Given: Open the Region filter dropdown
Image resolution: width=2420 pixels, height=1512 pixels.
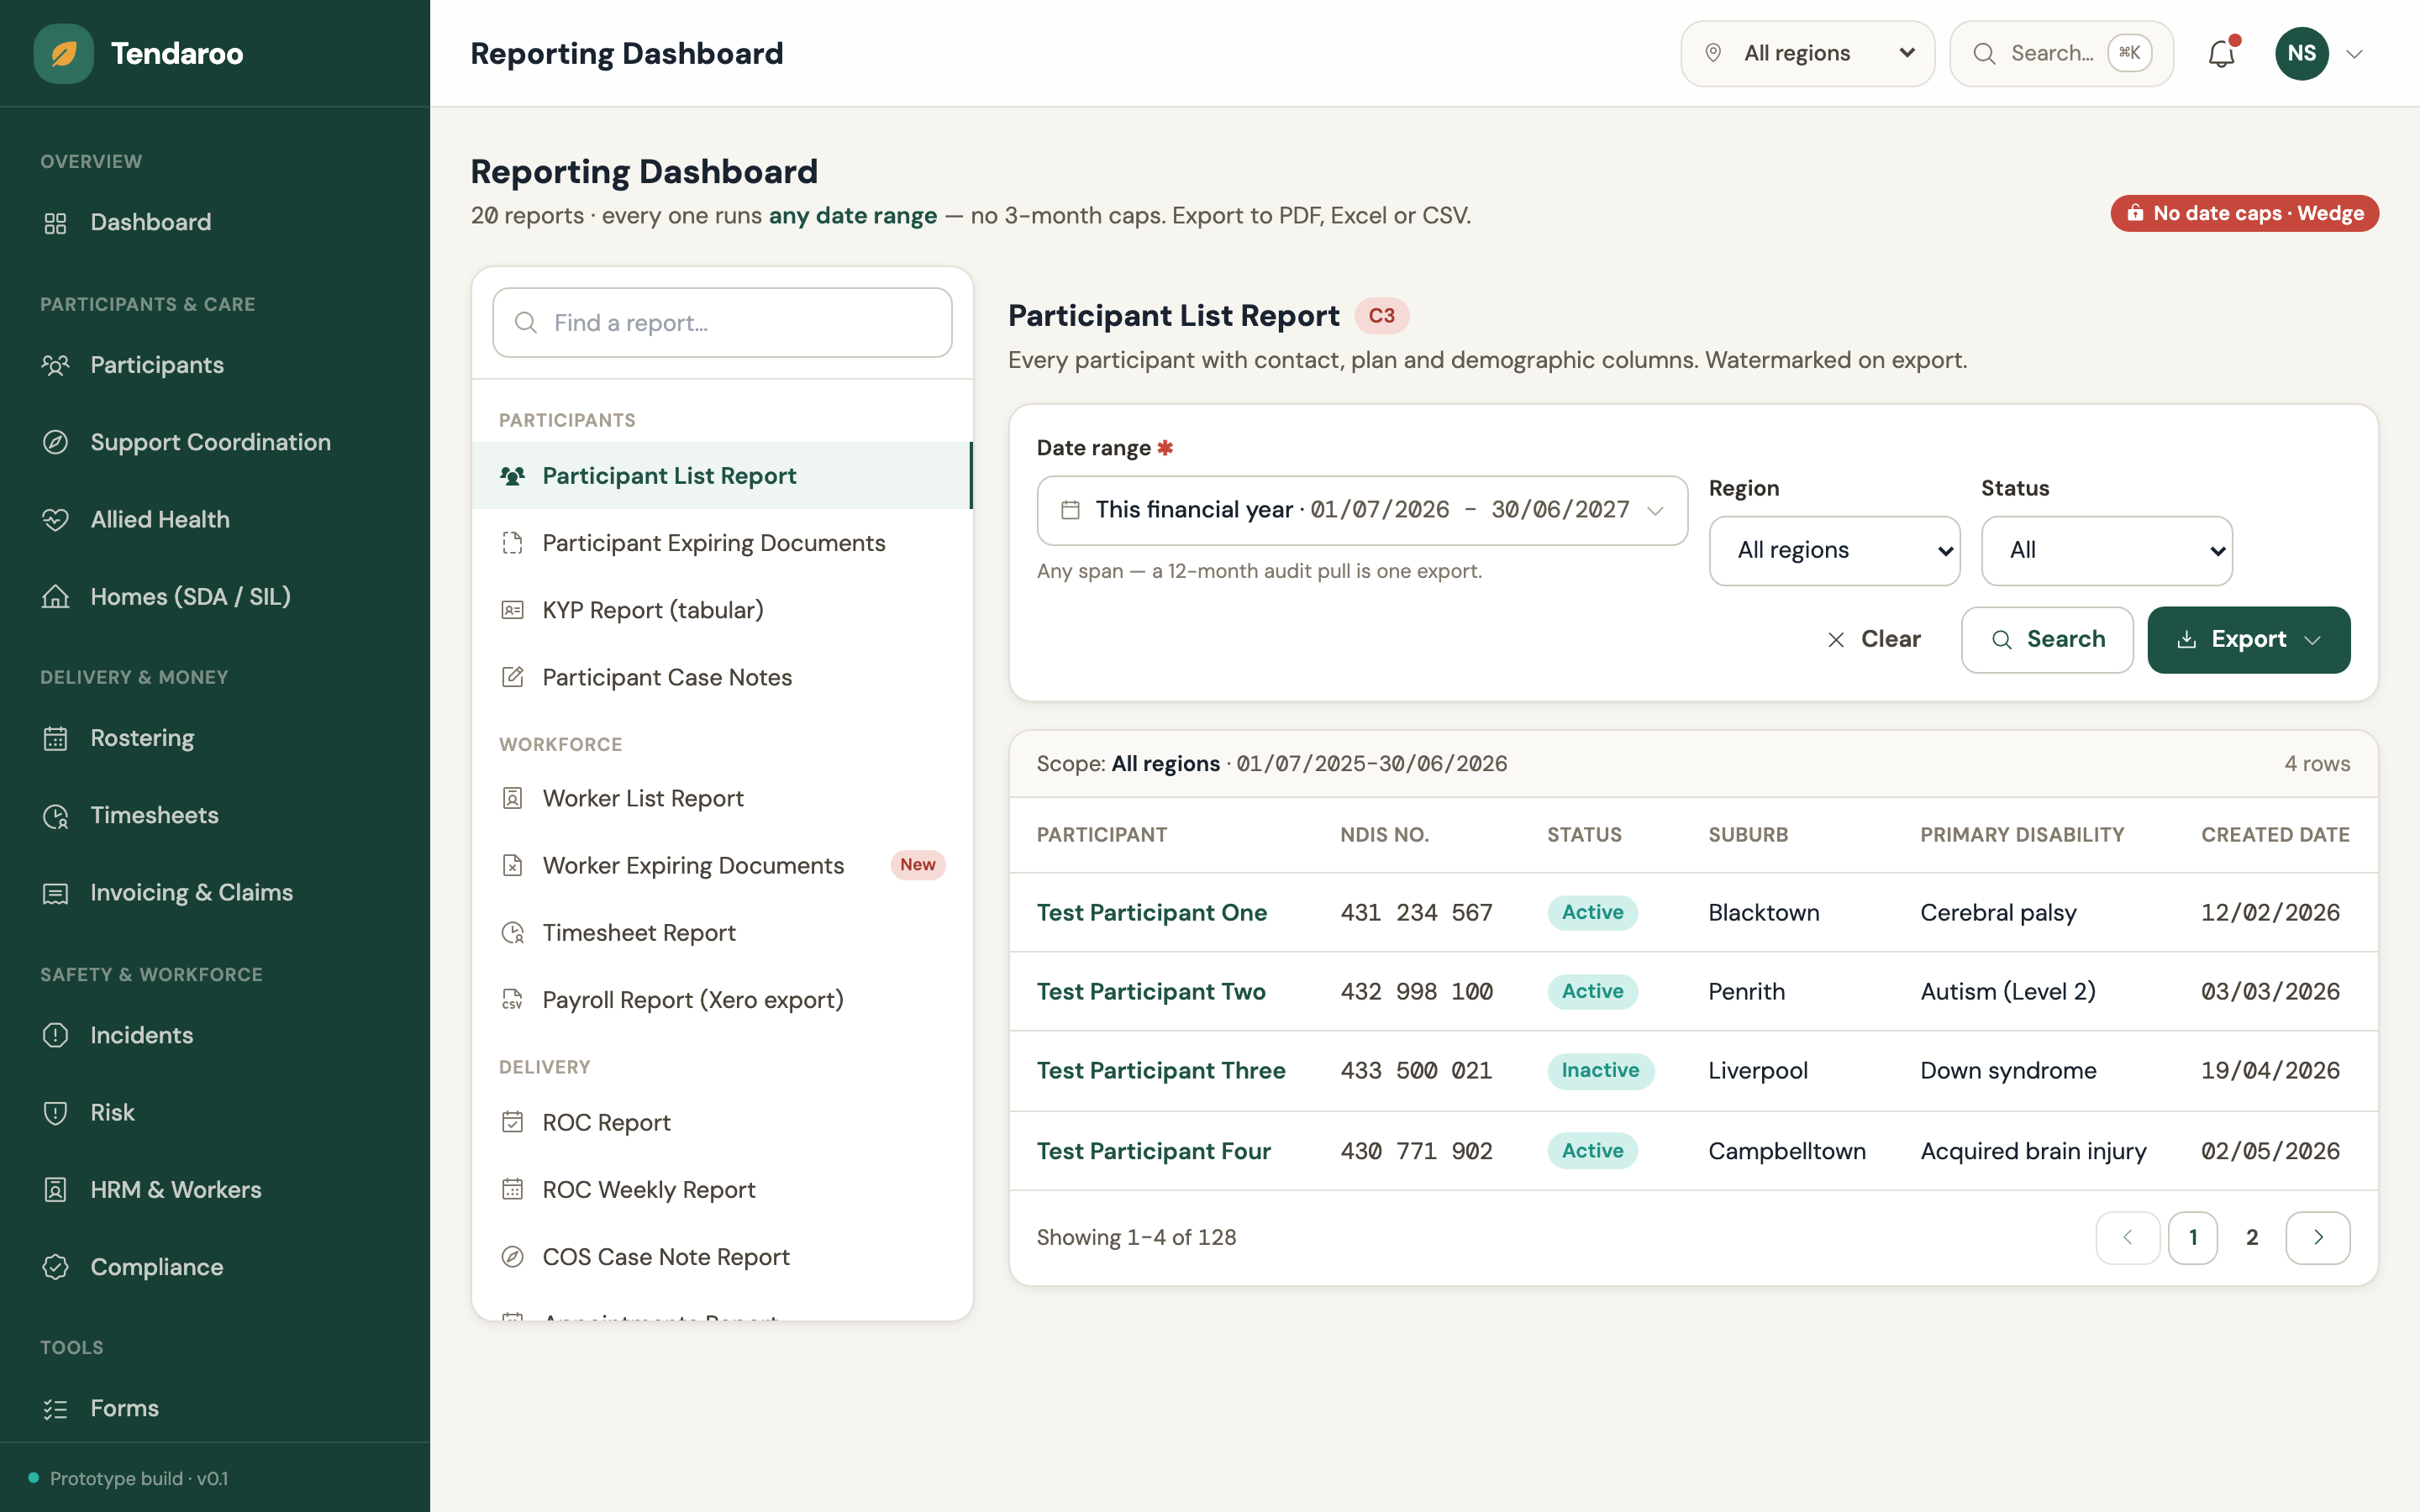Looking at the screenshot, I should (1834, 551).
